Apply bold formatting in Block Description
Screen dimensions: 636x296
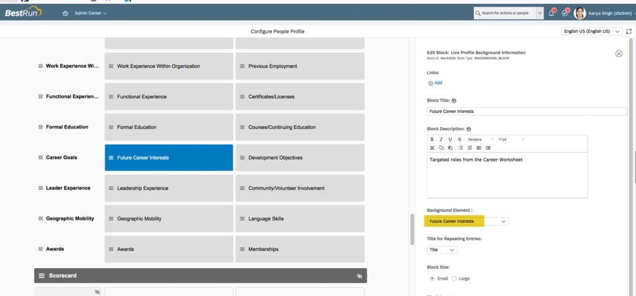(432, 140)
